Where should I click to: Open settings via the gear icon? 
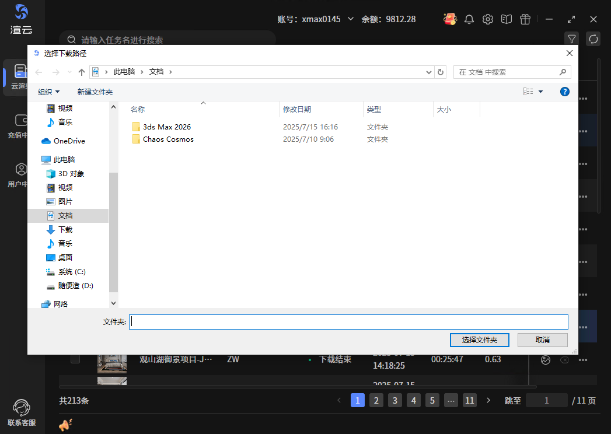click(x=488, y=19)
